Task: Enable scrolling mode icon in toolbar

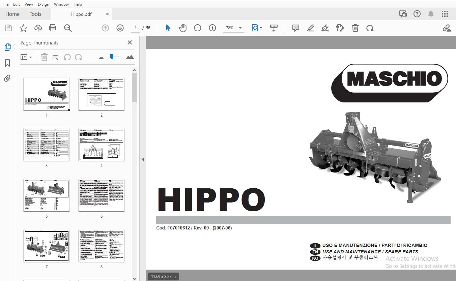Action: (x=274, y=28)
